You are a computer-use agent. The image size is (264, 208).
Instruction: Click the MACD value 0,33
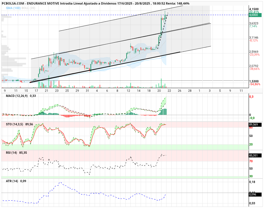point(33,96)
